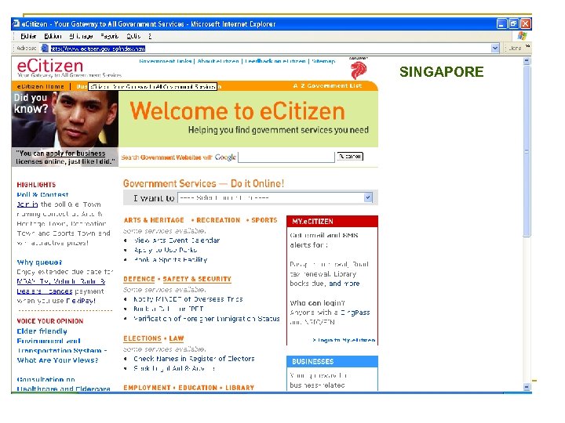
Task: Open Consultation on Healthcare and Eldercare link
Action: tap(64, 384)
